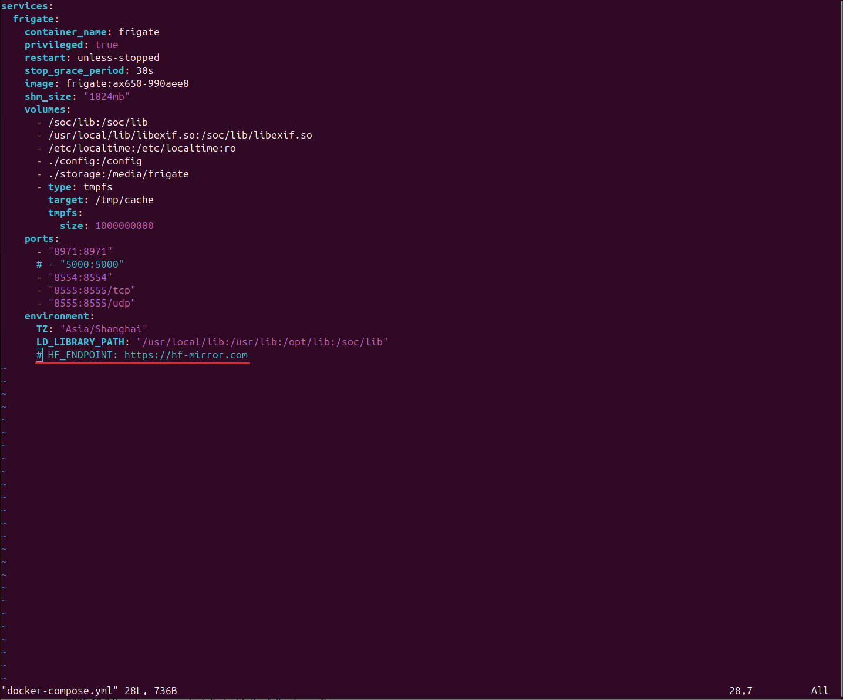The width and height of the screenshot is (843, 700).
Task: Click the "28,7" cursor position indicator
Action: 740,691
